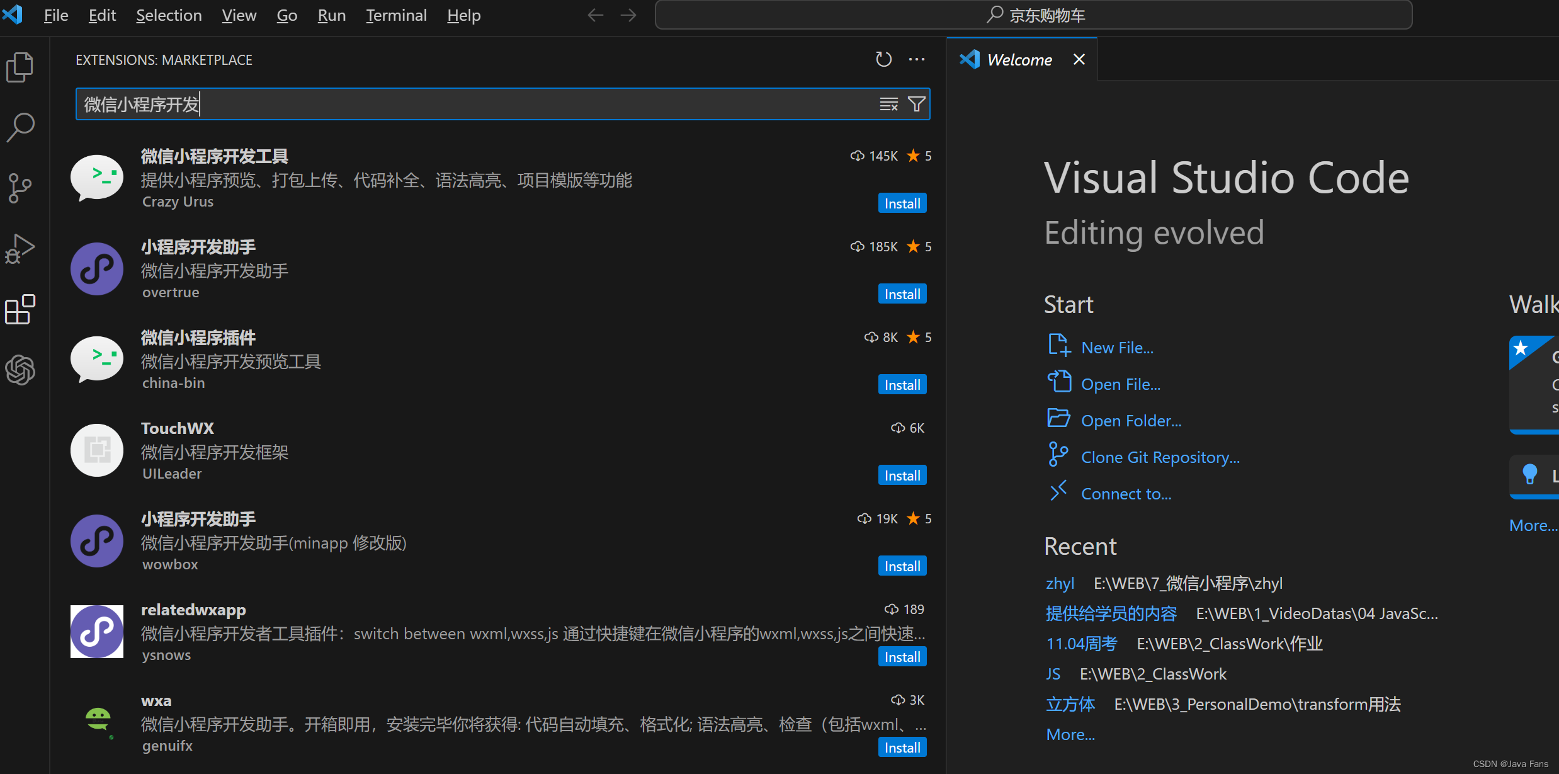Click the Clone Git Repository... link
This screenshot has height=774, width=1559.
(x=1160, y=457)
